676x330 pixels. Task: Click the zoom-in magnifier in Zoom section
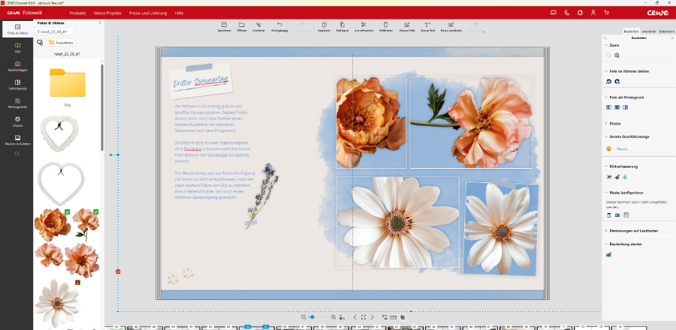coord(617,55)
